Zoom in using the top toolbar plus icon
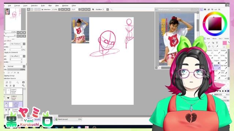 66,9
